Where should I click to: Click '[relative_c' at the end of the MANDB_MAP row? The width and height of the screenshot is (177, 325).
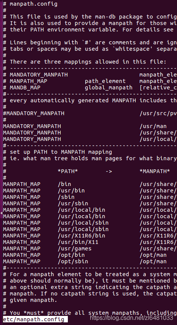[158, 87]
